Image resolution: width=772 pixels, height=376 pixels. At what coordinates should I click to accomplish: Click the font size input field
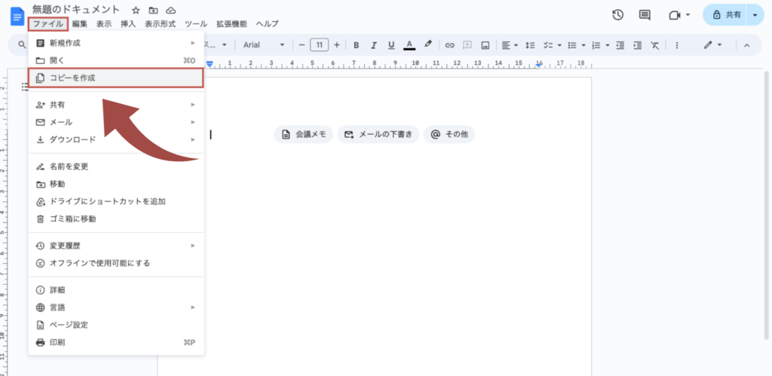tap(319, 45)
